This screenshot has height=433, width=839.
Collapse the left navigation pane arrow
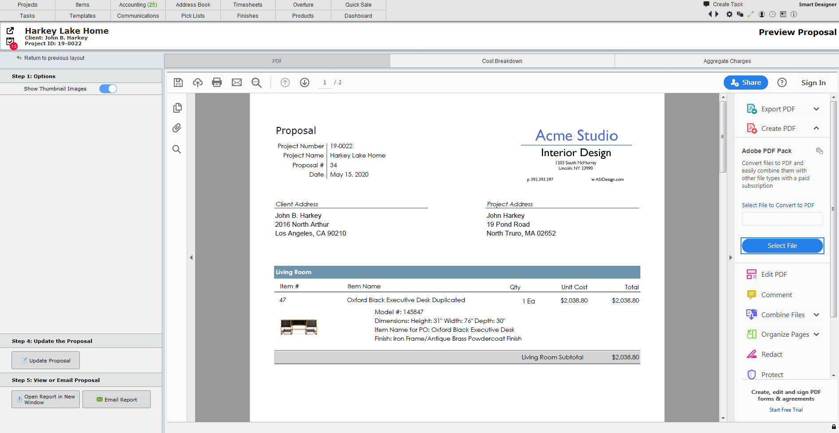tap(191, 257)
